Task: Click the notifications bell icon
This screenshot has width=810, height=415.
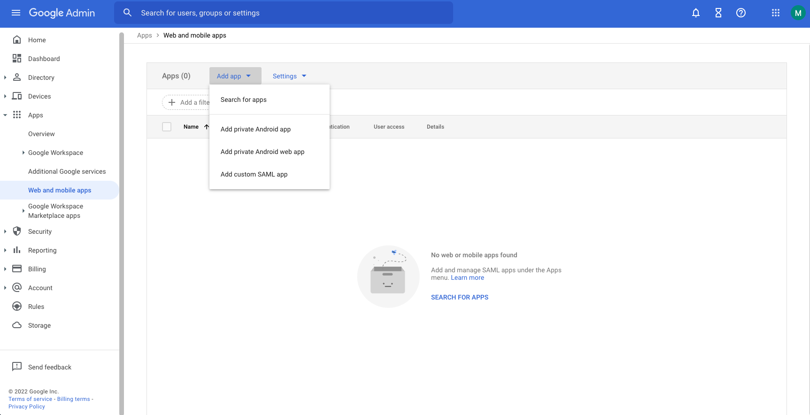Action: pyautogui.click(x=695, y=13)
